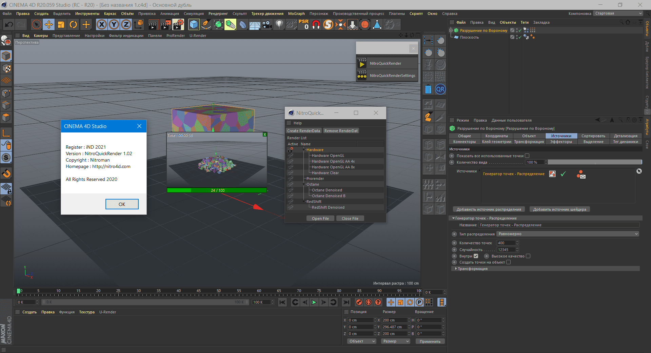Click the PSR reset icon
651x353 pixels.
coord(304,24)
